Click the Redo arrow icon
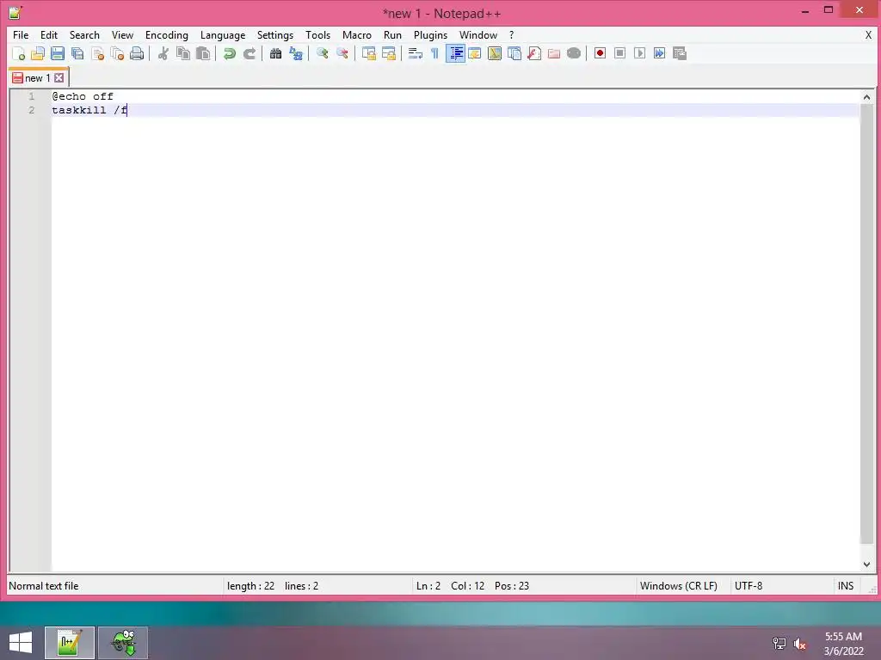881x660 pixels. pos(250,53)
